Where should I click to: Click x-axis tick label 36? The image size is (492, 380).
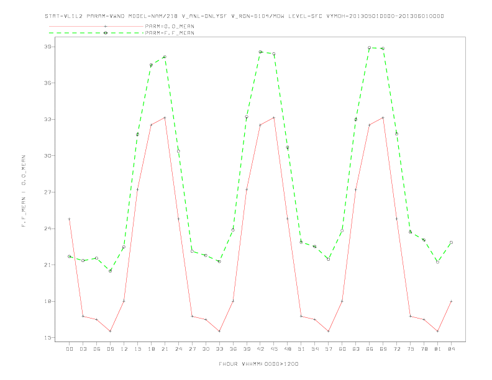point(233,349)
